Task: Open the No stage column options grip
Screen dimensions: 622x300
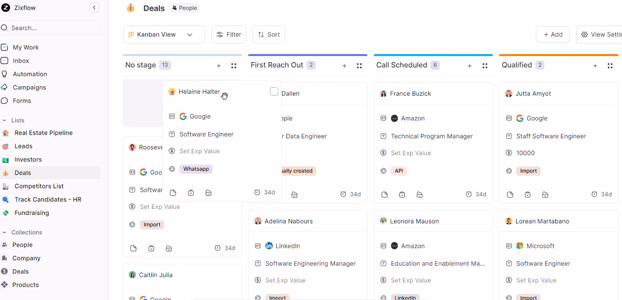Action: coord(234,66)
